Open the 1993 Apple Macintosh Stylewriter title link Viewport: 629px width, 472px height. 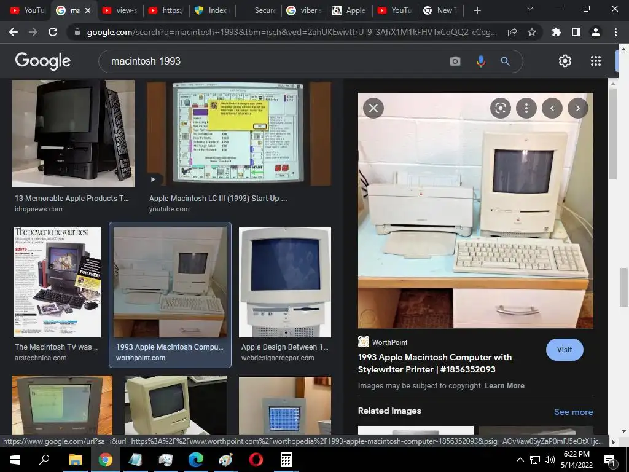(434, 363)
